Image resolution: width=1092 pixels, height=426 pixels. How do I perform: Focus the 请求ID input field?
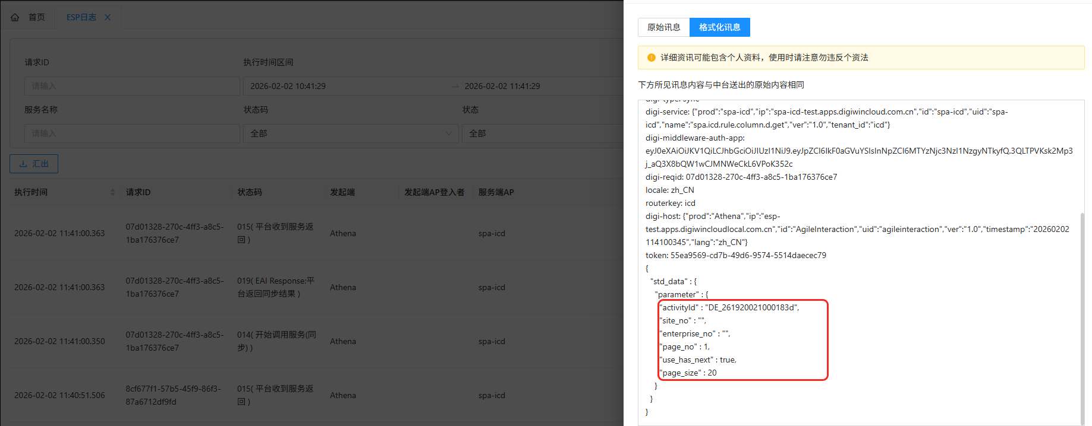pos(132,86)
